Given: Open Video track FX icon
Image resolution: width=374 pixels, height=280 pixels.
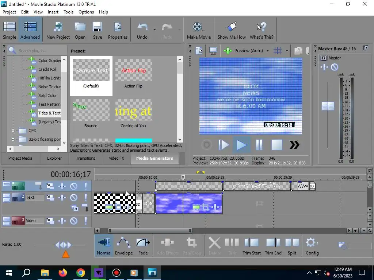Looking at the screenshot, I should pyautogui.click(x=62, y=221).
